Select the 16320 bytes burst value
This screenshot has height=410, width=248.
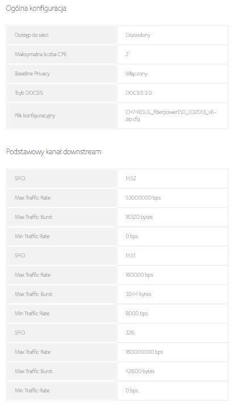point(139,217)
